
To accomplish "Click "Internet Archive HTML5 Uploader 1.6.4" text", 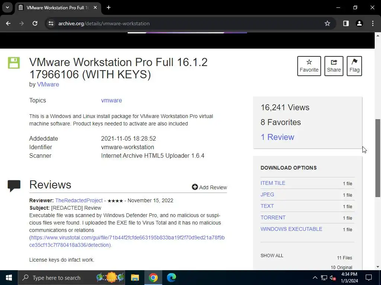I will 153,155.
